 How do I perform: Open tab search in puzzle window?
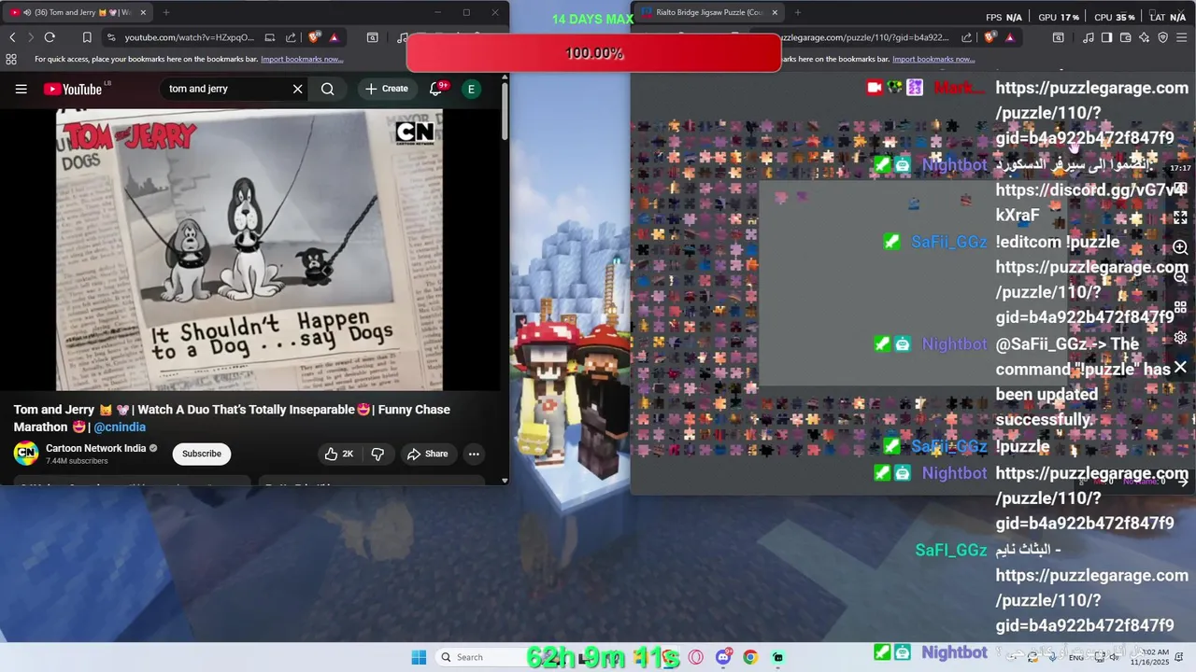pyautogui.click(x=1058, y=37)
